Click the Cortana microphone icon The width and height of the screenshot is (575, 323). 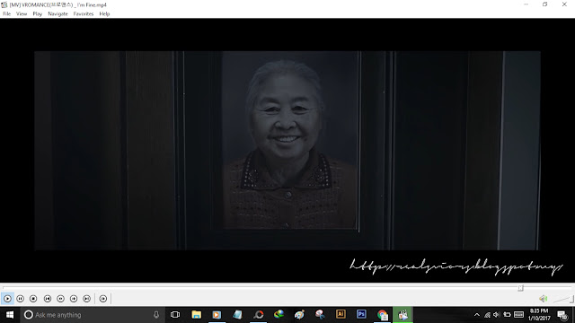156,315
